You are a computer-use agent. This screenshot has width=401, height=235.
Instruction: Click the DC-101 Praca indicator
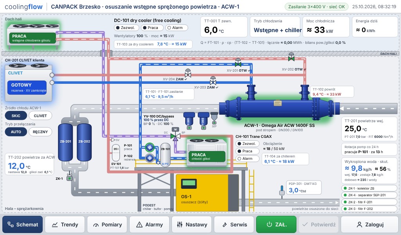pos(152,28)
